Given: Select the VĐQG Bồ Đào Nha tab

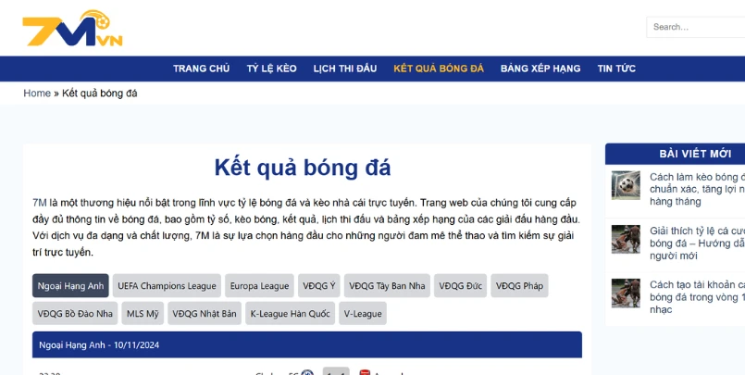Looking at the screenshot, I should pos(75,313).
